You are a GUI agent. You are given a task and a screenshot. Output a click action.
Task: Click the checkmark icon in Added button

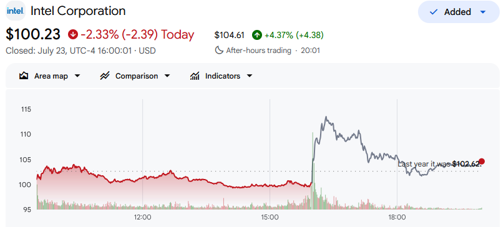click(434, 12)
